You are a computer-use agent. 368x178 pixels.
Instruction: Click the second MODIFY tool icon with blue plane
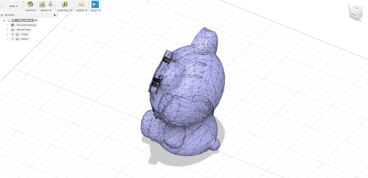(x=50, y=4)
